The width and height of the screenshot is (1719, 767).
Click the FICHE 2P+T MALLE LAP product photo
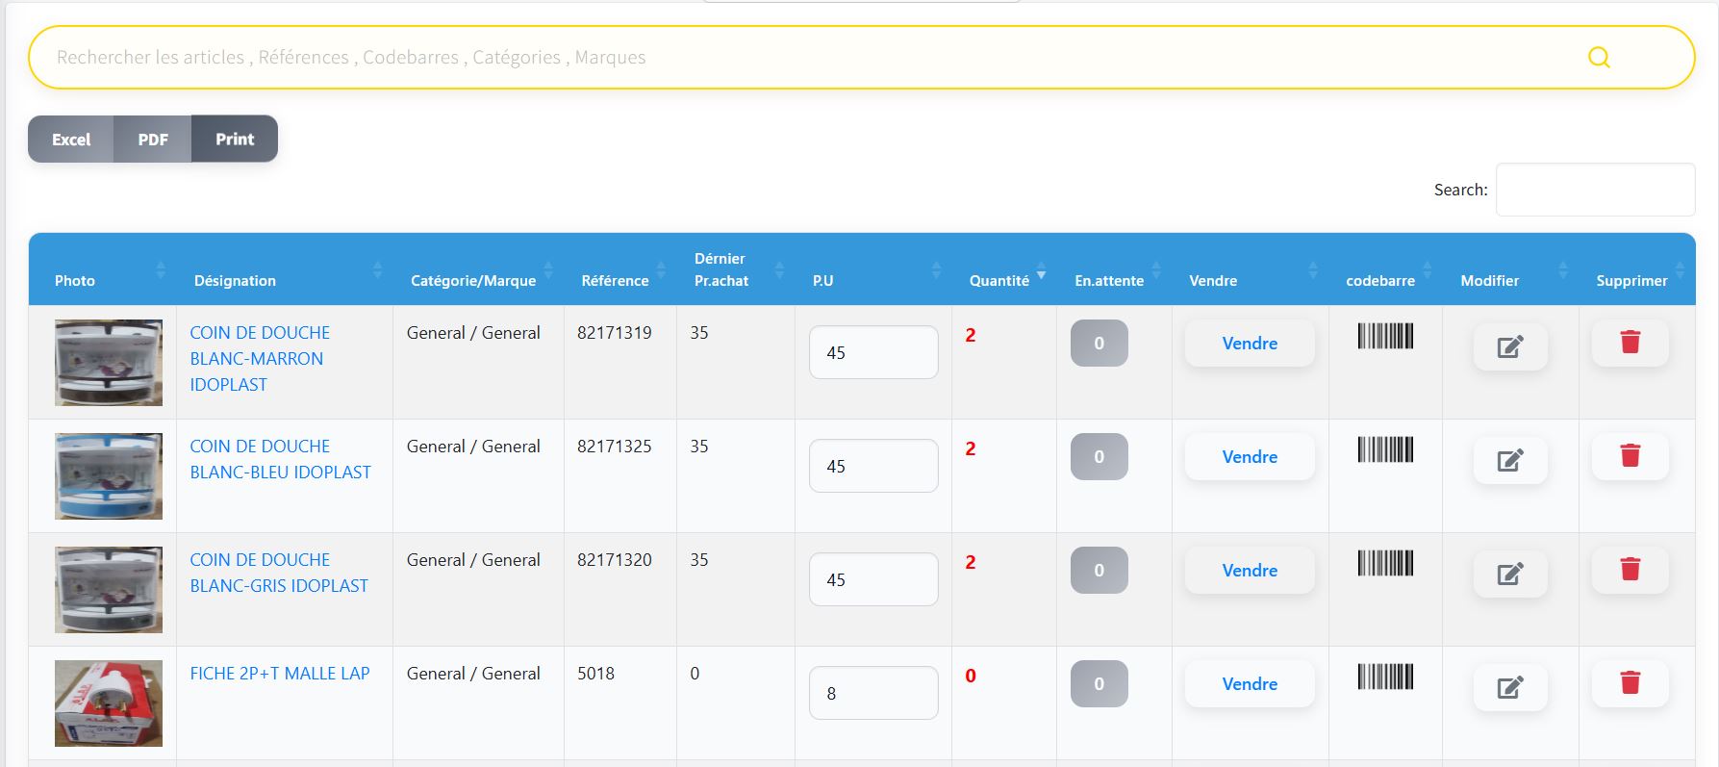point(109,703)
